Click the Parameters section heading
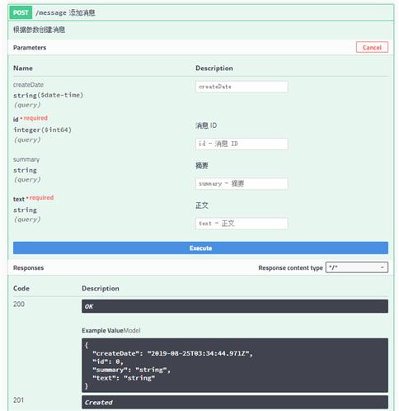 point(30,48)
